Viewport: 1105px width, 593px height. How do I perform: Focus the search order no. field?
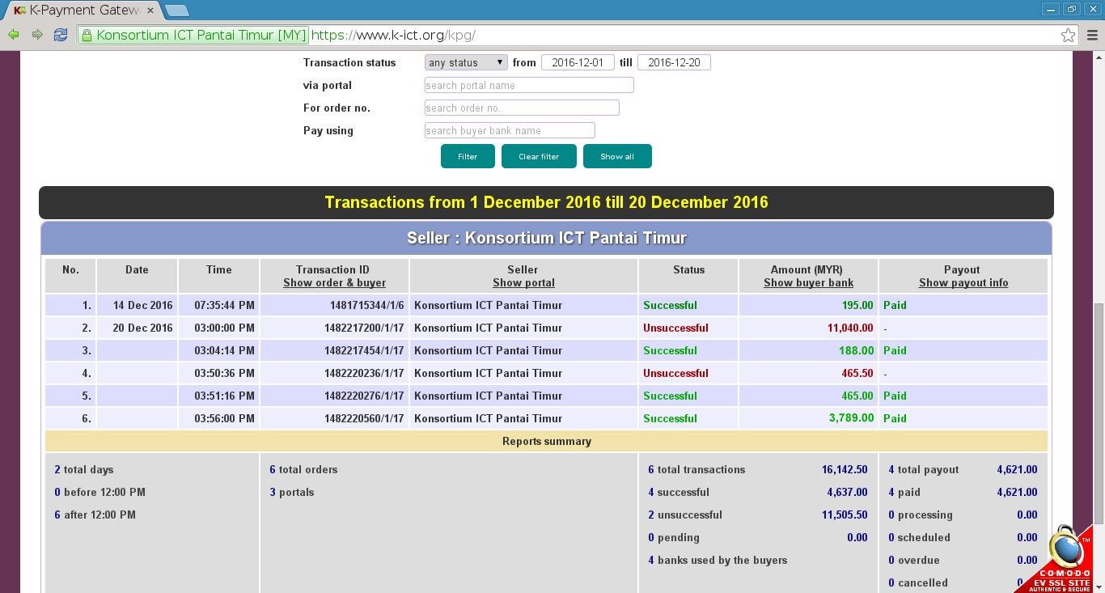pos(522,108)
